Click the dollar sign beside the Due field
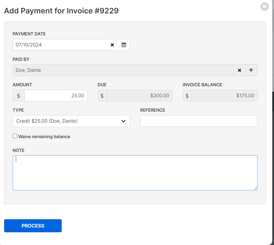Screen dimensions: 274x245 [x=102, y=96]
